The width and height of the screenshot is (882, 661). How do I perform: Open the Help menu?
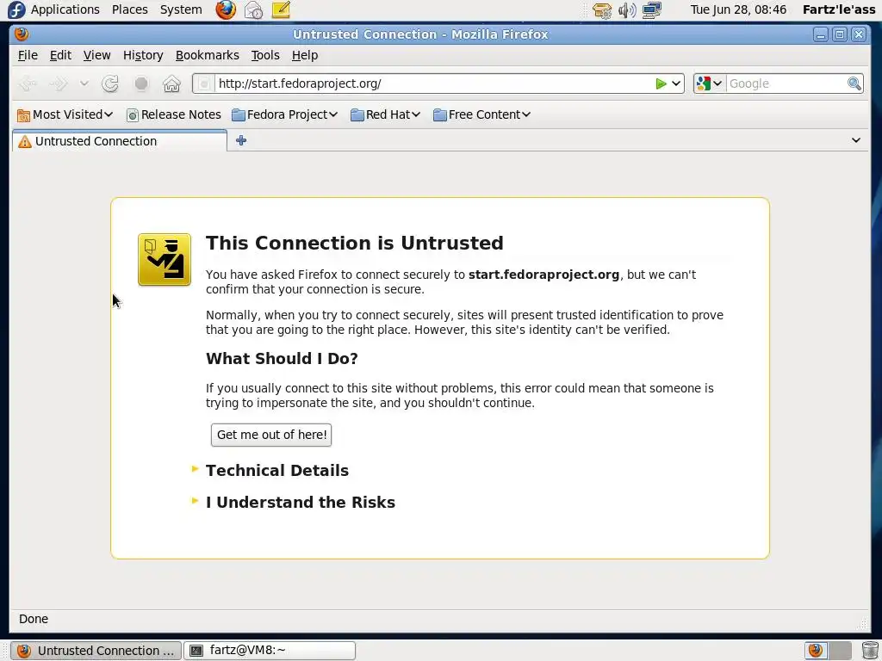[305, 55]
